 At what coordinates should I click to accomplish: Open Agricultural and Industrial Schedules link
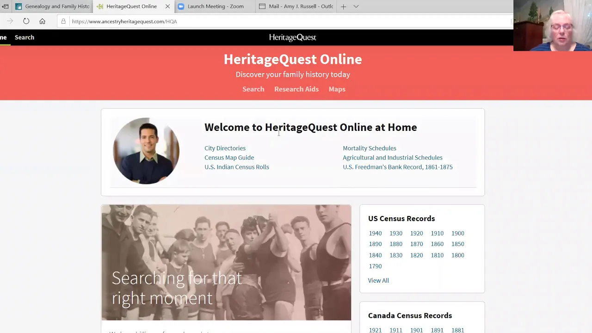(x=393, y=158)
